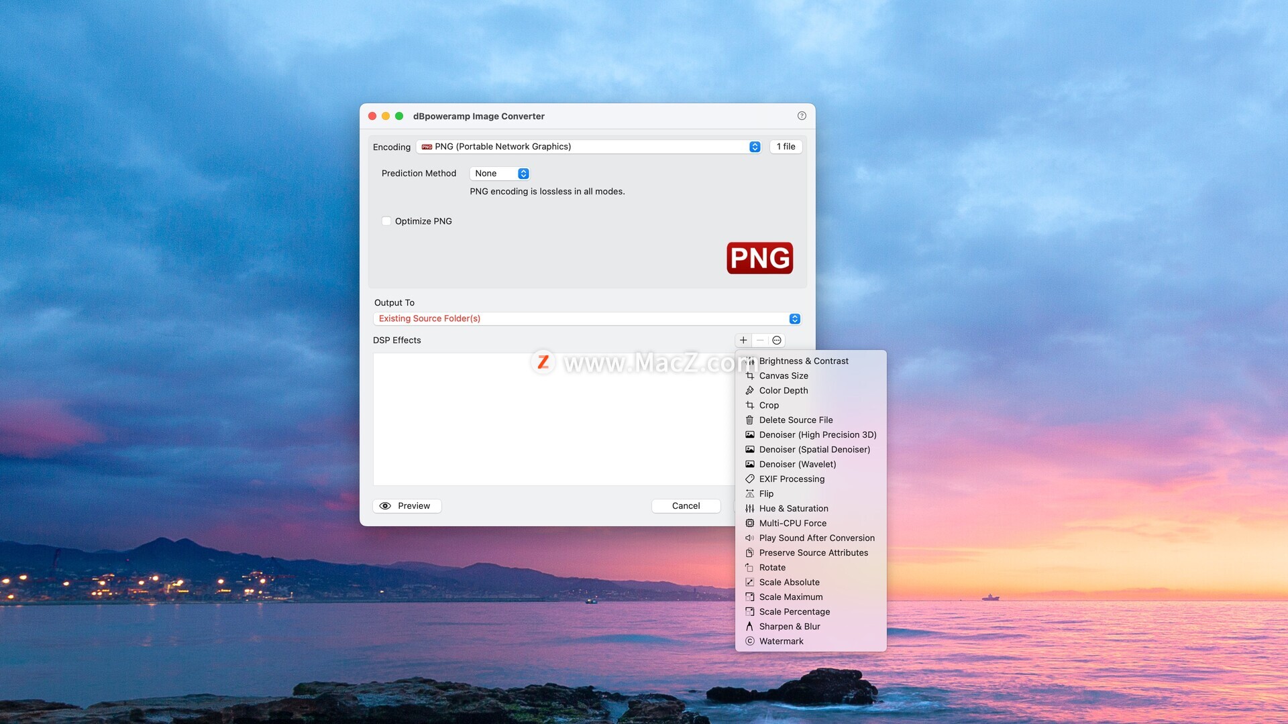Open the Encoding format dropdown
Image resolution: width=1288 pixels, height=724 pixels.
[x=755, y=147]
